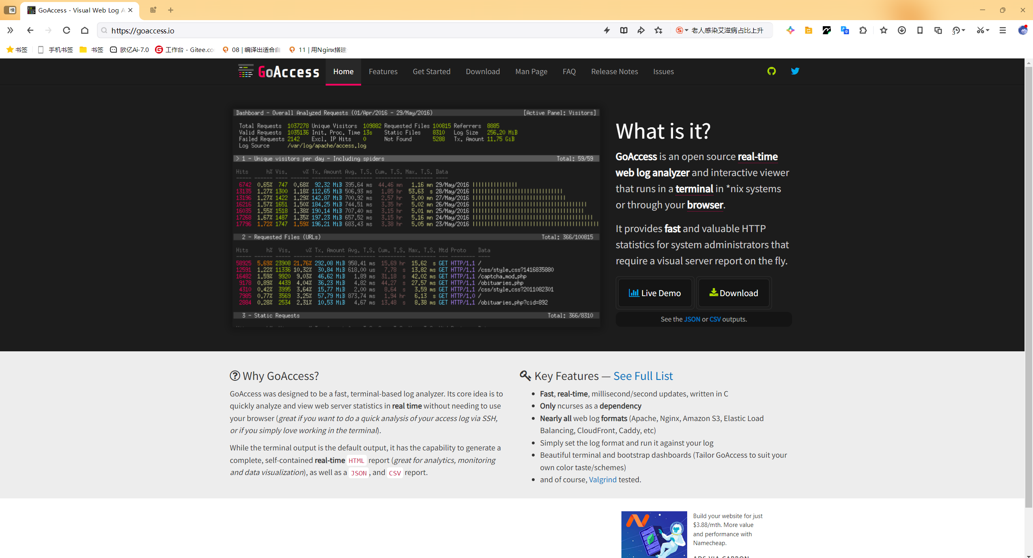
Task: Expand the search engine dropdown arrow
Action: tap(686, 30)
